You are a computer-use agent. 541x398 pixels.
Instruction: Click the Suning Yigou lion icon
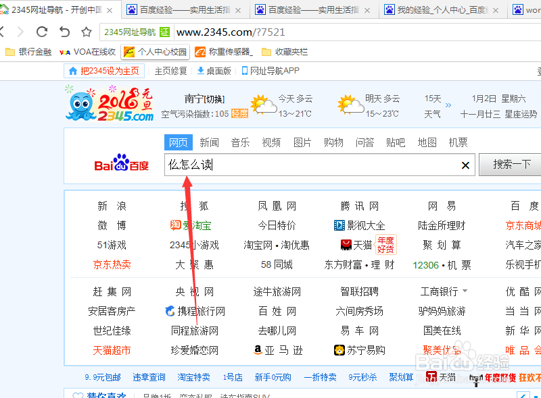(x=339, y=350)
